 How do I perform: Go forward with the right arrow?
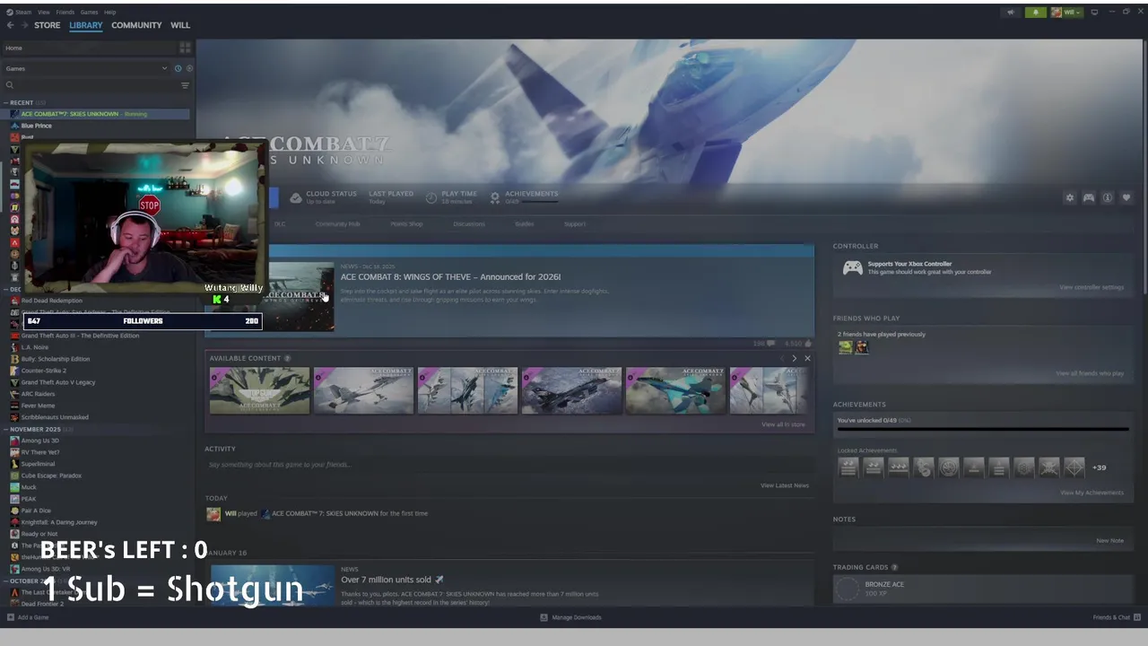(x=24, y=25)
